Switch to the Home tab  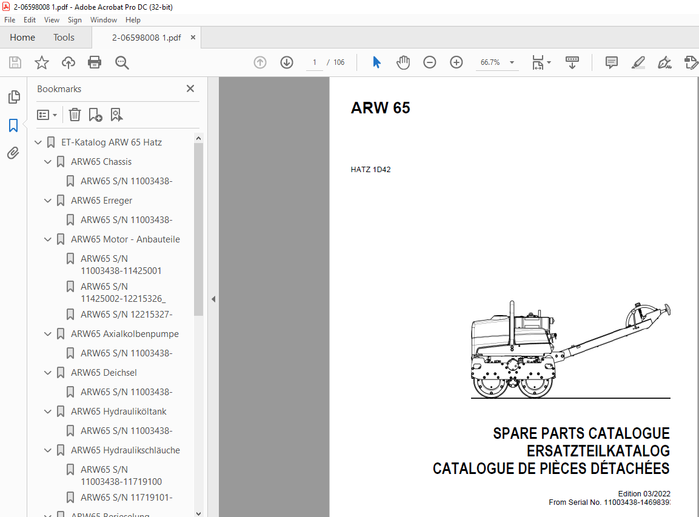(x=22, y=38)
